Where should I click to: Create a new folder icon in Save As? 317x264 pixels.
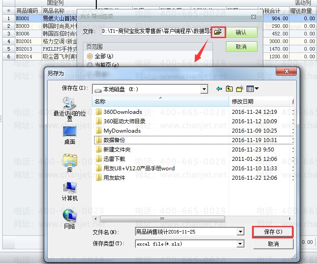tap(240, 89)
